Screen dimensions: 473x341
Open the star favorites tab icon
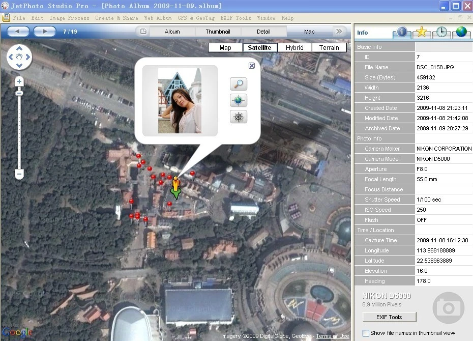pyautogui.click(x=422, y=32)
